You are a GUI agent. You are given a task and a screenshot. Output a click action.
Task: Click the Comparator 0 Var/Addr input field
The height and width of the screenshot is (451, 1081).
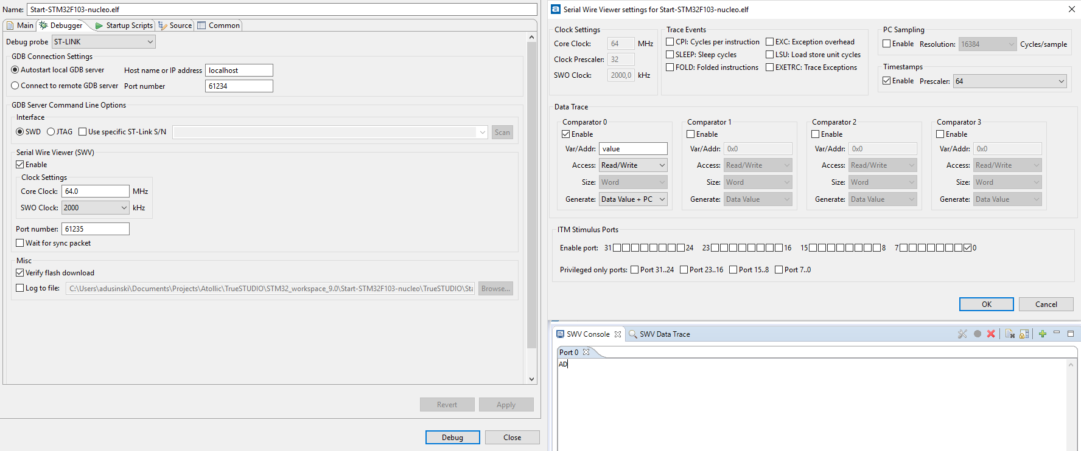click(633, 149)
